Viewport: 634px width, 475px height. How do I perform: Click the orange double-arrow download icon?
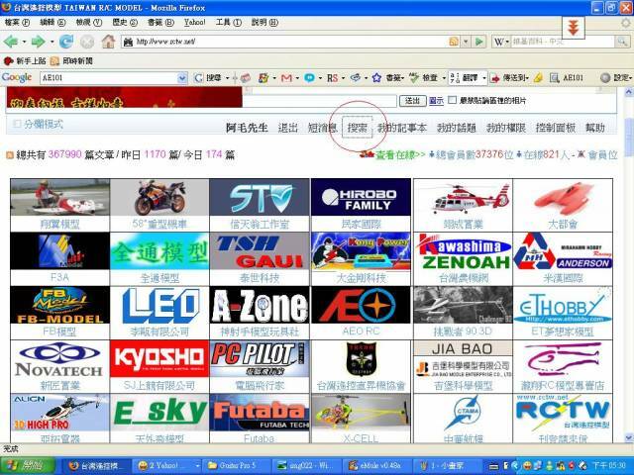tap(573, 28)
